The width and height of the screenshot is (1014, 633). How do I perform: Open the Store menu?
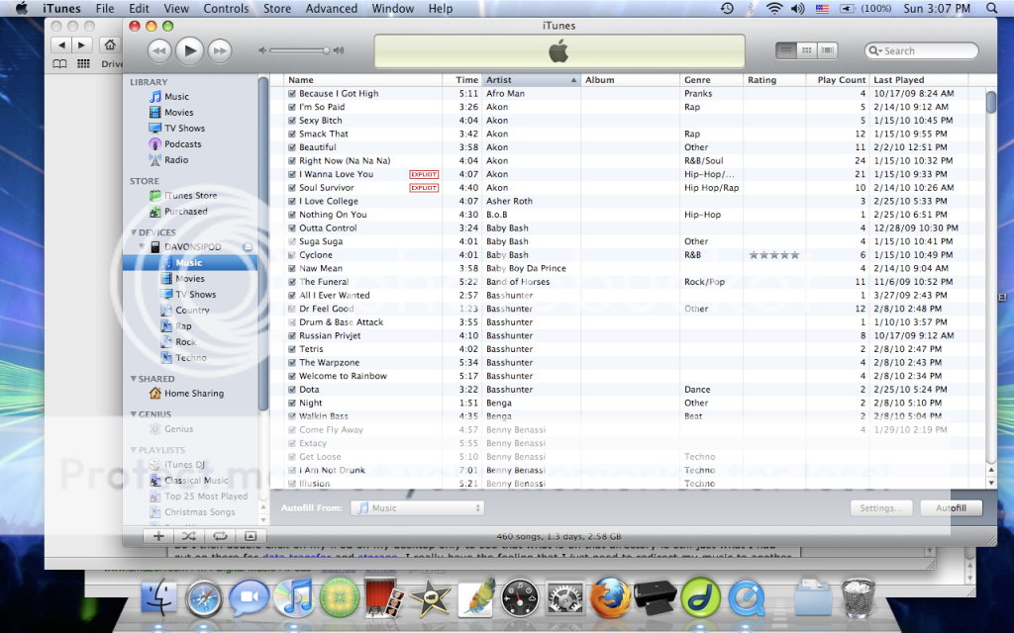click(x=277, y=8)
